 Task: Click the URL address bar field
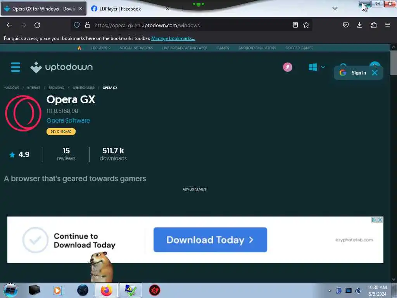[192, 25]
